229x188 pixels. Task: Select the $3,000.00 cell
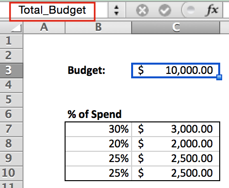(176, 129)
